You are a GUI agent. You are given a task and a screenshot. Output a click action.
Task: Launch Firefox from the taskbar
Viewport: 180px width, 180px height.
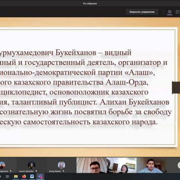[24, 177]
